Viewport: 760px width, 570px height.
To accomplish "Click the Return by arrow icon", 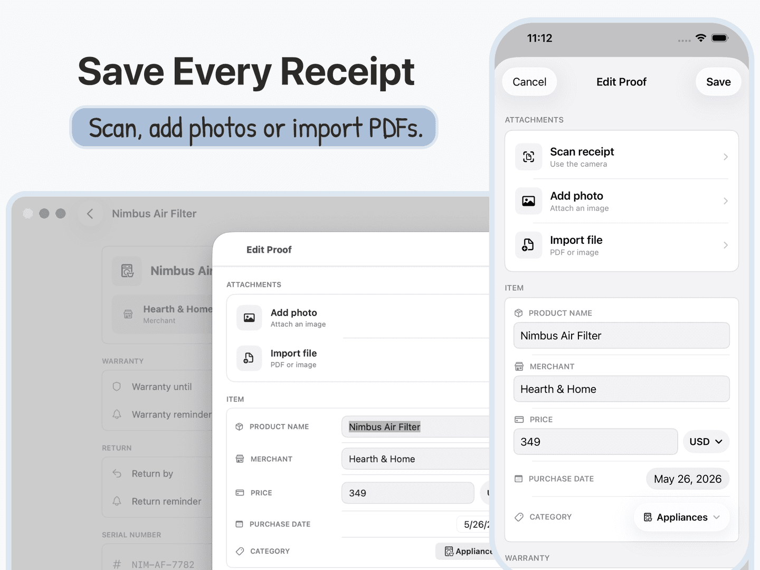I will click(117, 473).
